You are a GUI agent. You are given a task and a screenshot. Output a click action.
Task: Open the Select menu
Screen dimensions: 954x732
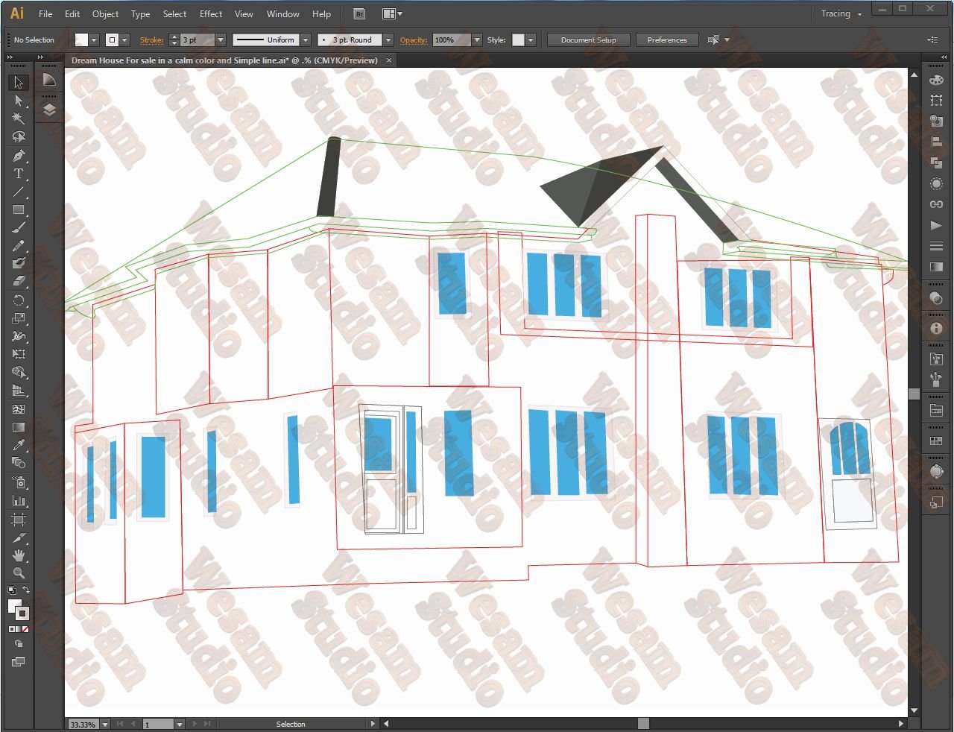pyautogui.click(x=174, y=13)
